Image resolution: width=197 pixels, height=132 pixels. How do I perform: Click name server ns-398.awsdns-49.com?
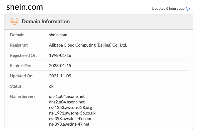pyautogui.click(x=70, y=118)
